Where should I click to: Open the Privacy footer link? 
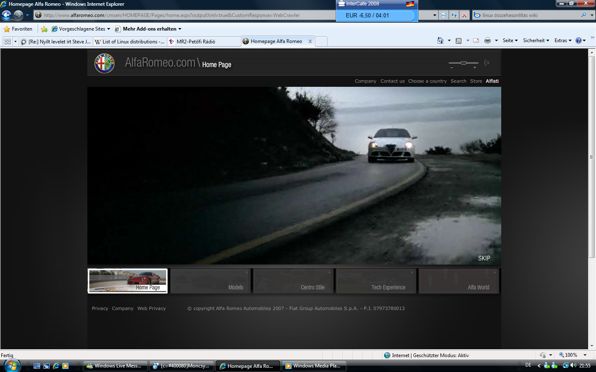click(100, 308)
